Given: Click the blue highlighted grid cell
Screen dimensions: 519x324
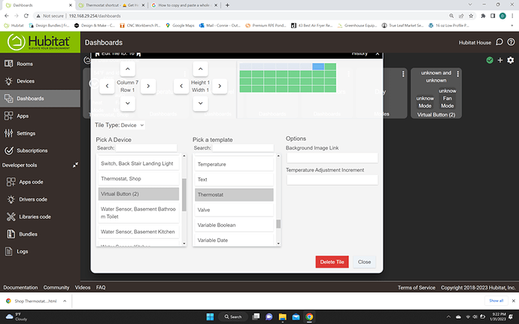Looking at the screenshot, I should [x=318, y=66].
